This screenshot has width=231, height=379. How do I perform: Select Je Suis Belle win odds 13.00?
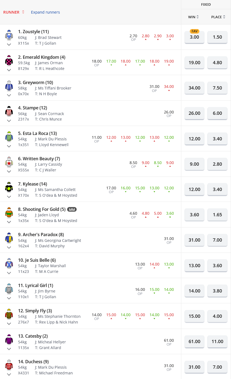tap(194, 266)
